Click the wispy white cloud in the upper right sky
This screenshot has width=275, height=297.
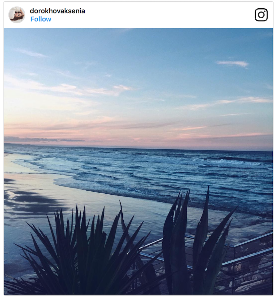pyautogui.click(x=233, y=63)
